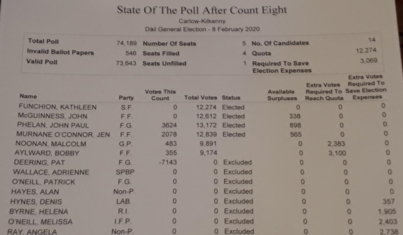Select MURNANE O'CONNOR, JEN name
The width and height of the screenshot is (403, 235).
(x=63, y=135)
